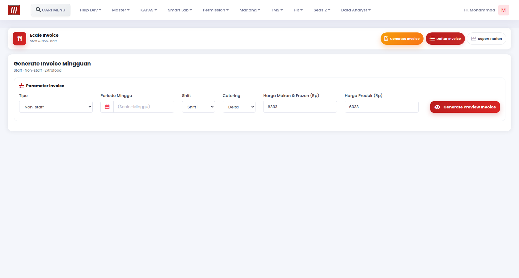Click the Ecafe Invoice title text
This screenshot has height=278, width=519.
point(44,35)
